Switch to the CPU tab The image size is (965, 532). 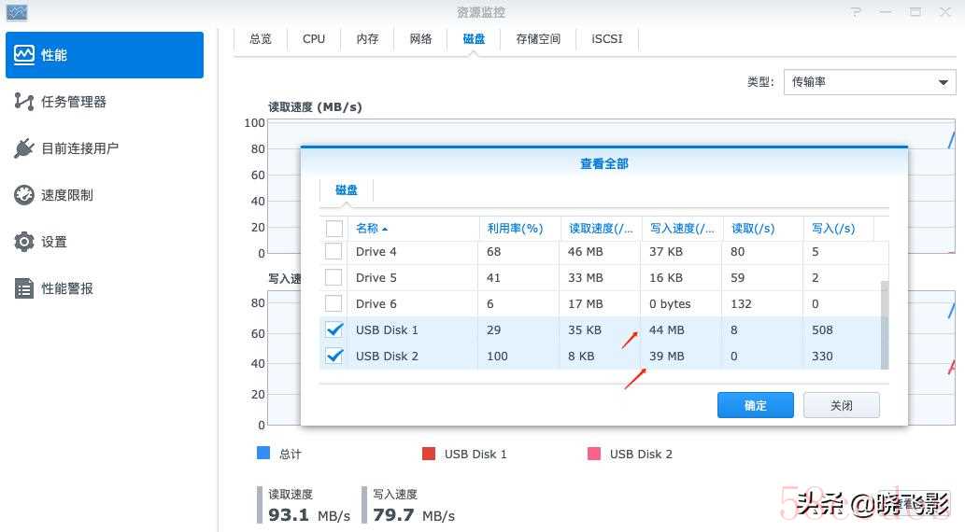(313, 39)
